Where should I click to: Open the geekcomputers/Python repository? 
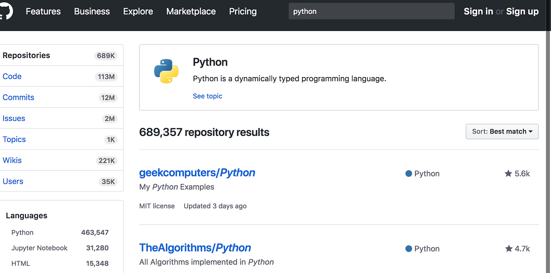pos(197,172)
